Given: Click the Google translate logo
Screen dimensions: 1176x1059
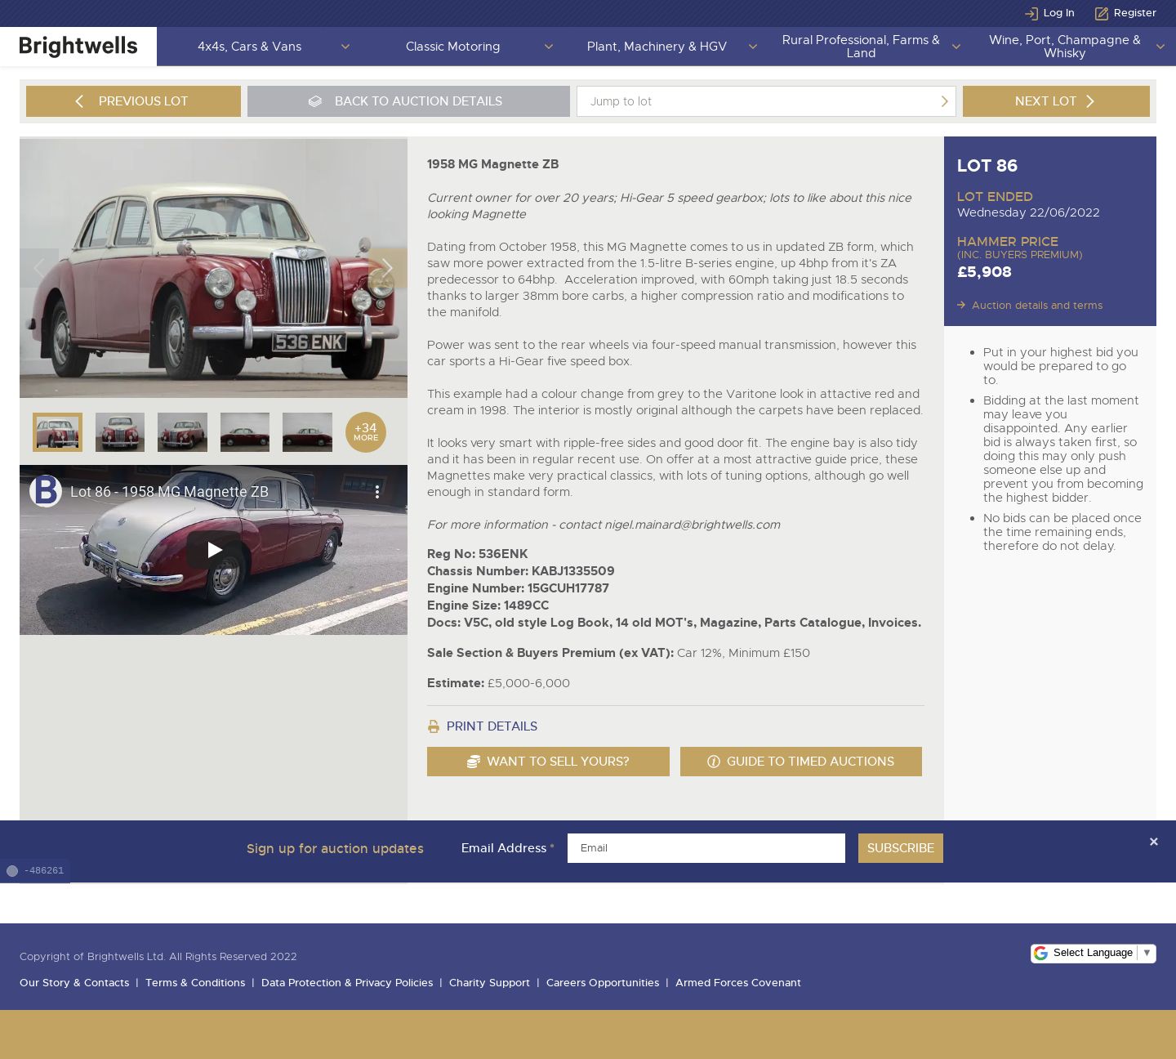Looking at the screenshot, I should click(1040, 954).
